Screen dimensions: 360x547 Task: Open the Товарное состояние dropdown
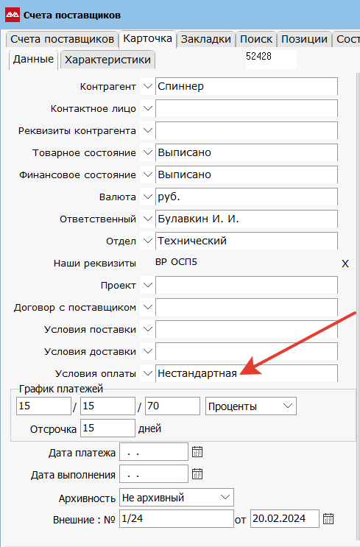coord(147,152)
